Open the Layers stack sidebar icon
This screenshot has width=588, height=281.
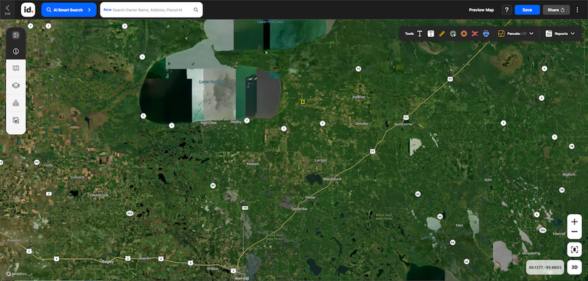click(16, 86)
